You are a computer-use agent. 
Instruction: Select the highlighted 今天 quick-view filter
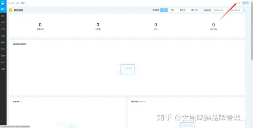[x=164, y=10]
